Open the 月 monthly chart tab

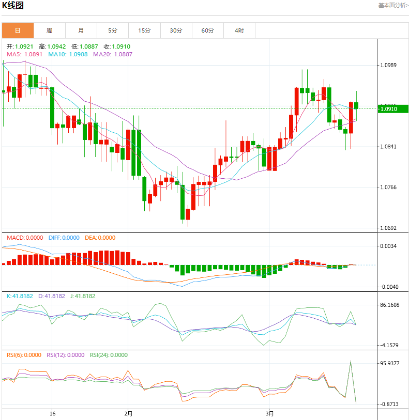tap(81, 30)
